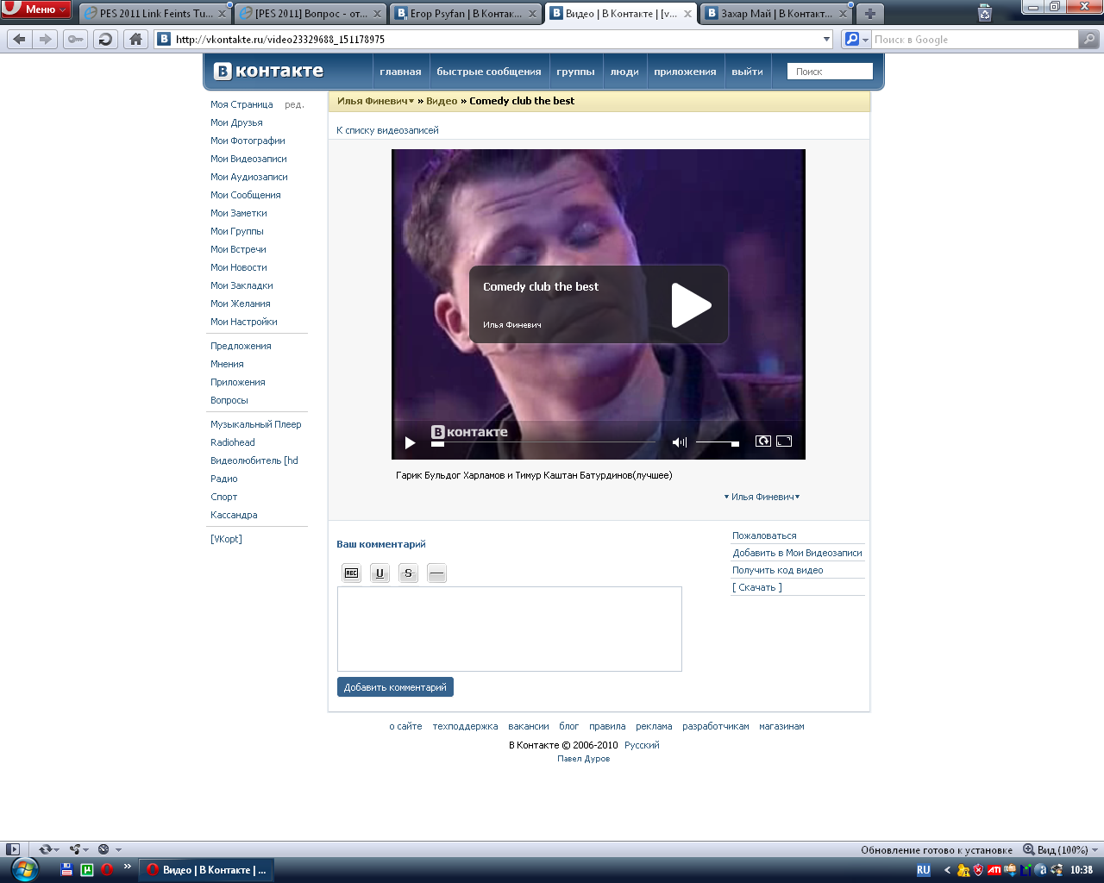This screenshot has width=1104, height=883.
Task: Click Добавить в Мои Видеозаписи
Action: tap(797, 553)
